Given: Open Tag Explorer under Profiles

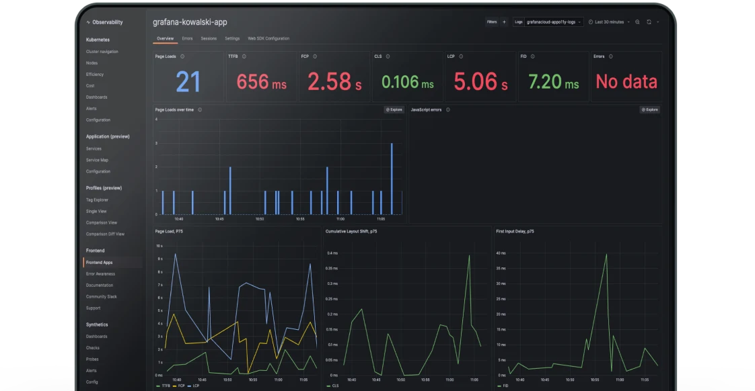Looking at the screenshot, I should click(98, 200).
